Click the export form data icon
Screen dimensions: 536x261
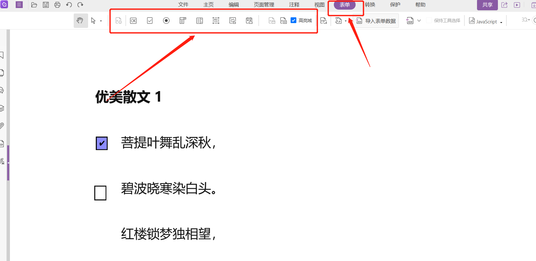[x=410, y=21]
